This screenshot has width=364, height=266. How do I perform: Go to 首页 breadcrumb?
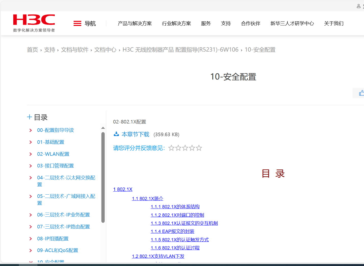tap(32, 50)
